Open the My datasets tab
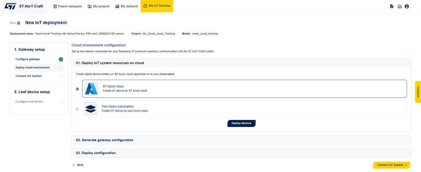 [126, 6]
